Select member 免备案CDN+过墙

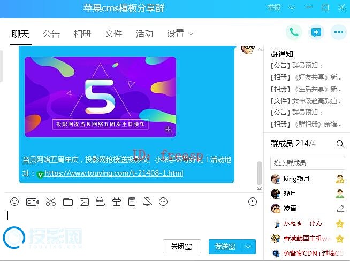[307, 254]
